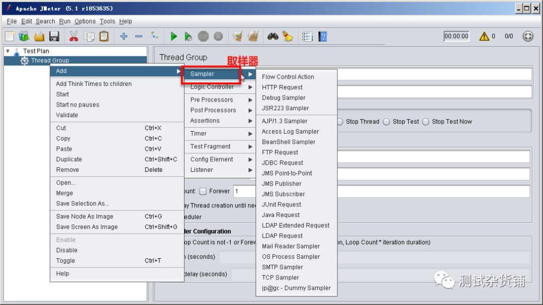Open the Options menu
The width and height of the screenshot is (543, 305).
coord(85,21)
